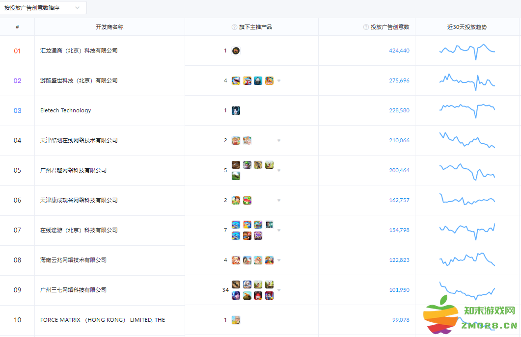Click the first app icon of 广州三七网络科技
Image resolution: width=521 pixels, height=337 pixels.
tap(236, 284)
